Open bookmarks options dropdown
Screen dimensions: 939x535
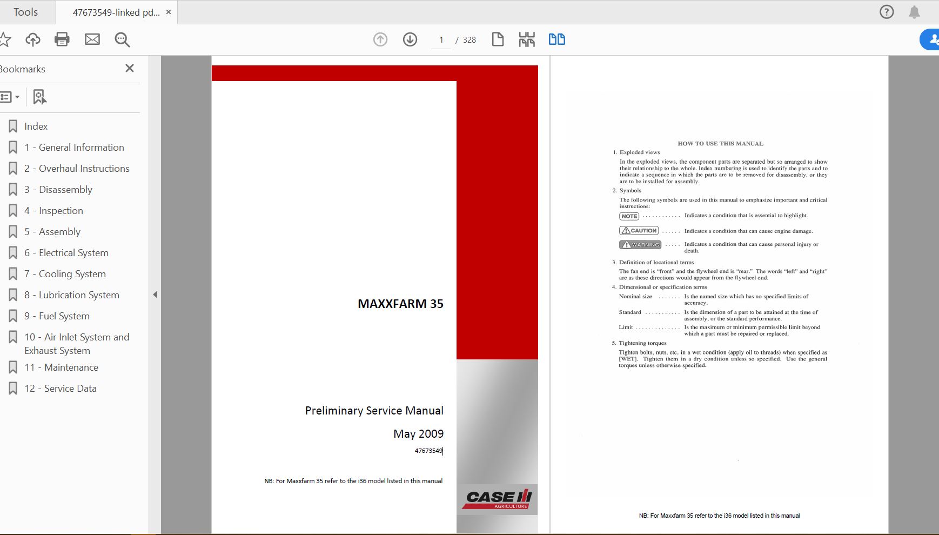(11, 97)
